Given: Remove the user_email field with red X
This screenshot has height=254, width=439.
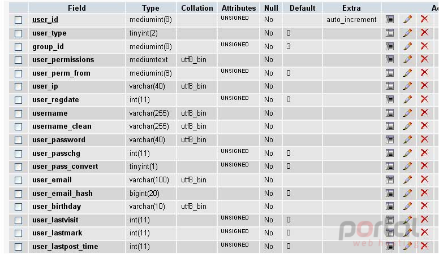Looking at the screenshot, I should point(424,179).
